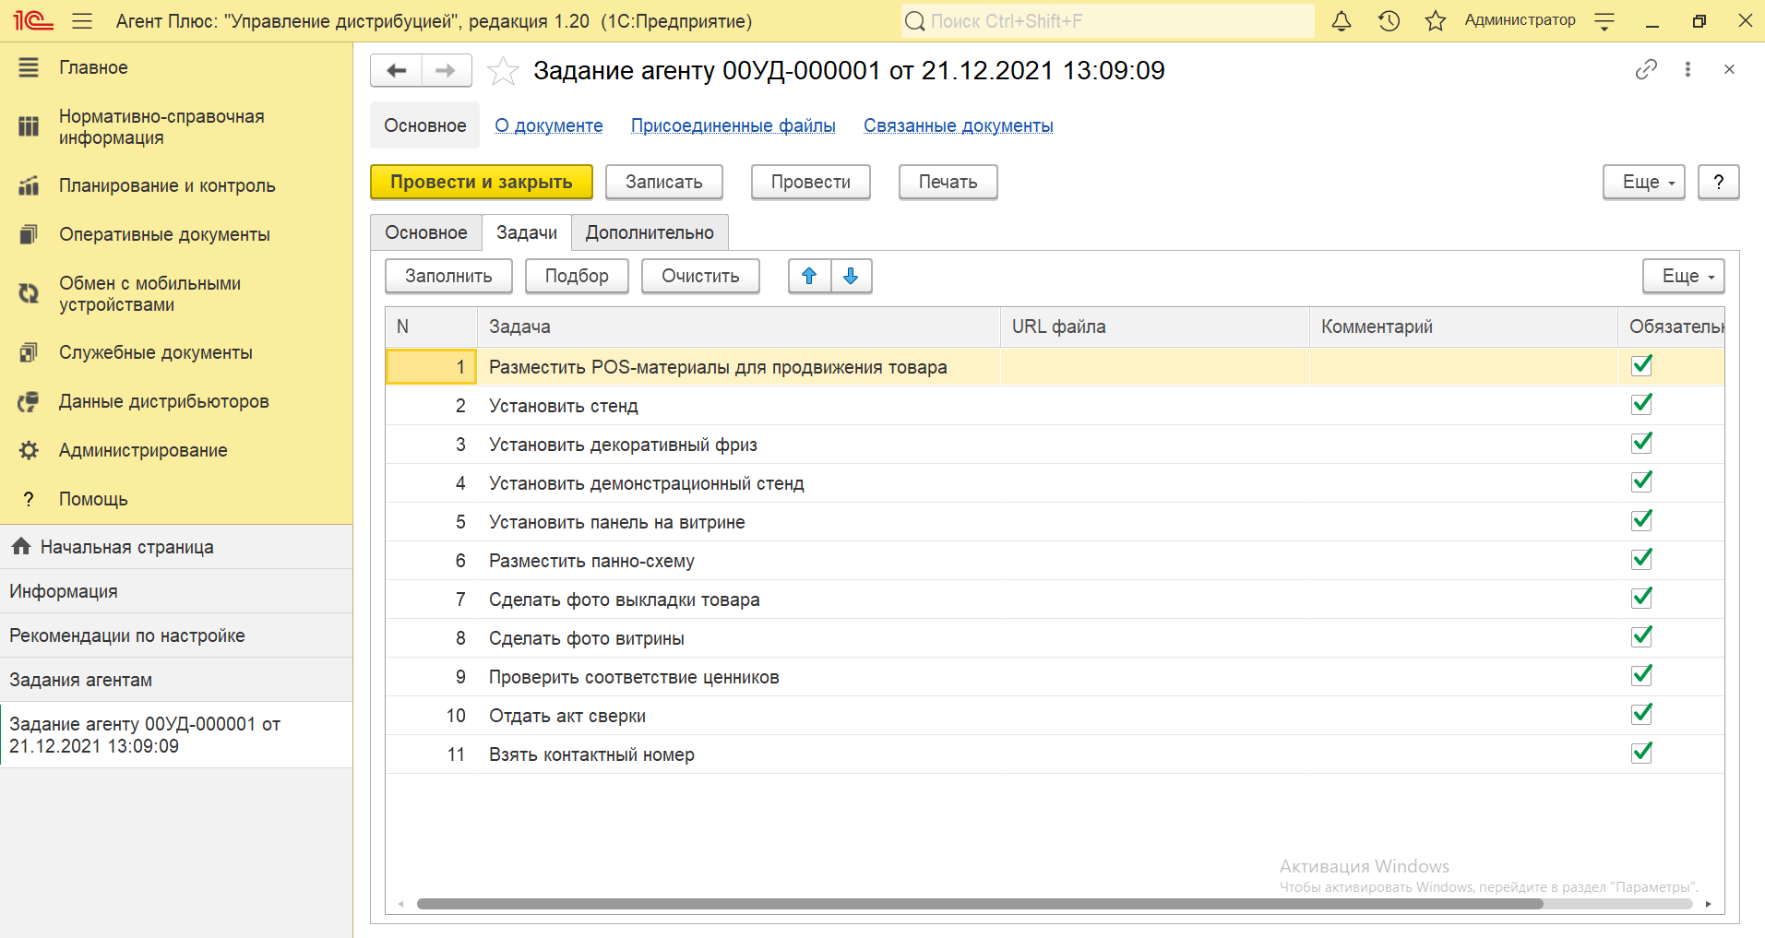Screen dimensions: 1765x938
Task: Move task row down with arrow
Action: (851, 276)
